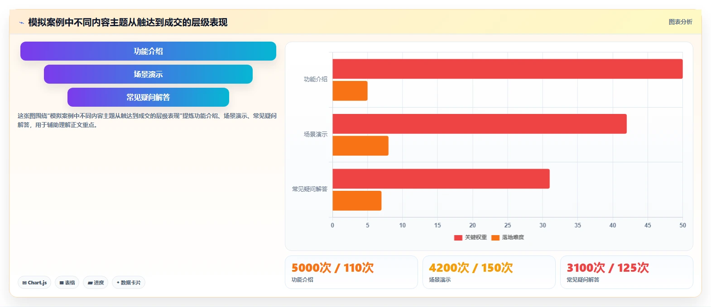Click the x-axis tick label 25

[x=508, y=225]
